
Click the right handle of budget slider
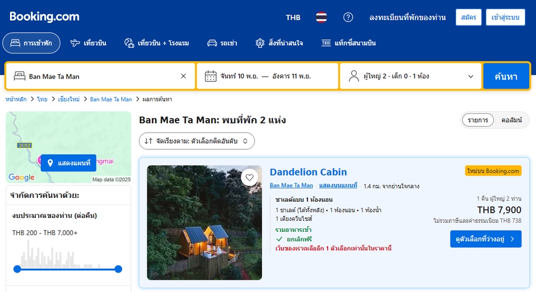118,269
